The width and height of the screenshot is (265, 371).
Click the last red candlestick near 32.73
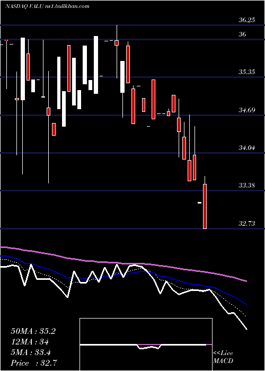205,206
